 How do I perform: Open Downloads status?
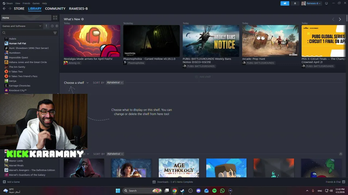[173, 182]
